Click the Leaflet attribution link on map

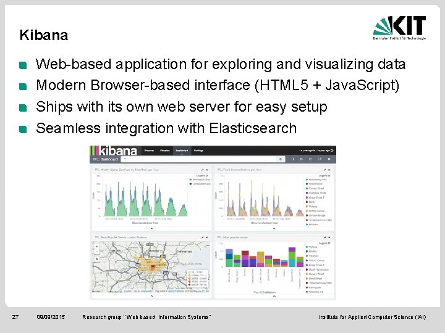(128, 291)
